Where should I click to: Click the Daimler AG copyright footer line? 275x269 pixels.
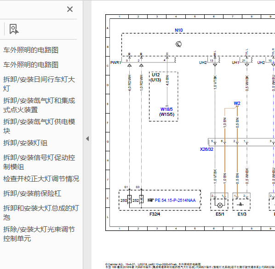pyautogui.click(x=153, y=264)
